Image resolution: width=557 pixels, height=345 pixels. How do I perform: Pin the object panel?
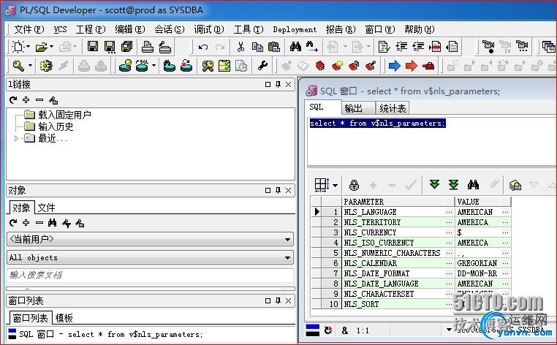click(278, 191)
